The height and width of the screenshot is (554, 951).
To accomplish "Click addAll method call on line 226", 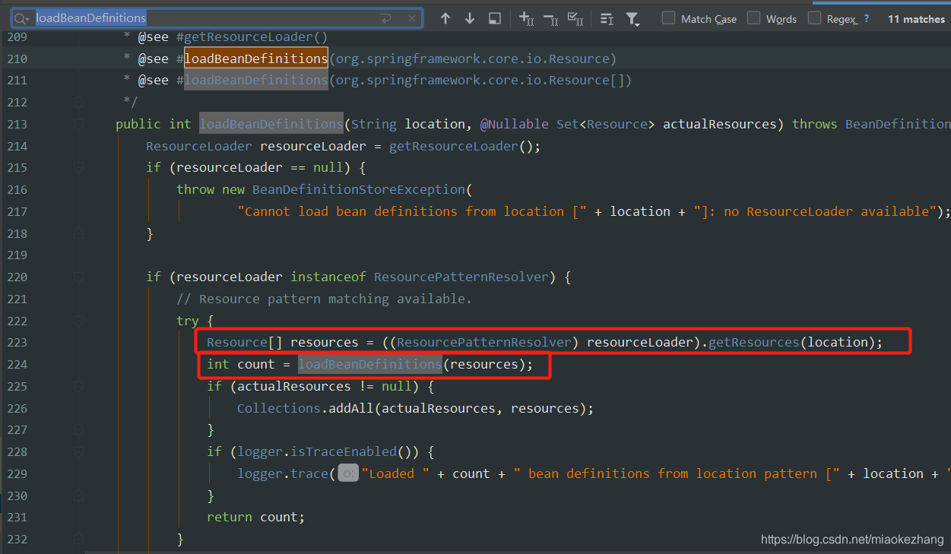I will pyautogui.click(x=351, y=408).
